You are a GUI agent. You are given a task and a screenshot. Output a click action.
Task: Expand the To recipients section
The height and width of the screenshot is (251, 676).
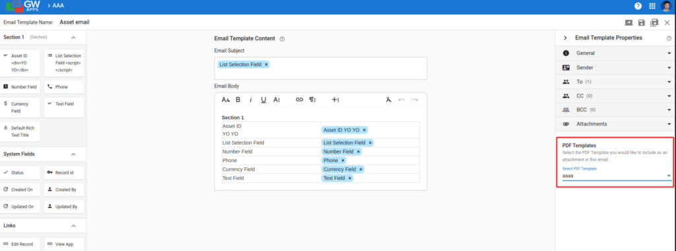tap(616, 82)
